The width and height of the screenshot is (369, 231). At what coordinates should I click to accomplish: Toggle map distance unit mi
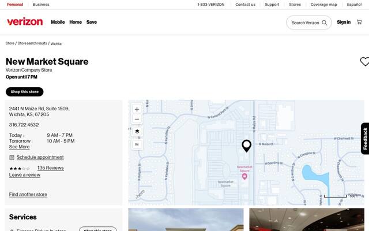click(x=137, y=144)
